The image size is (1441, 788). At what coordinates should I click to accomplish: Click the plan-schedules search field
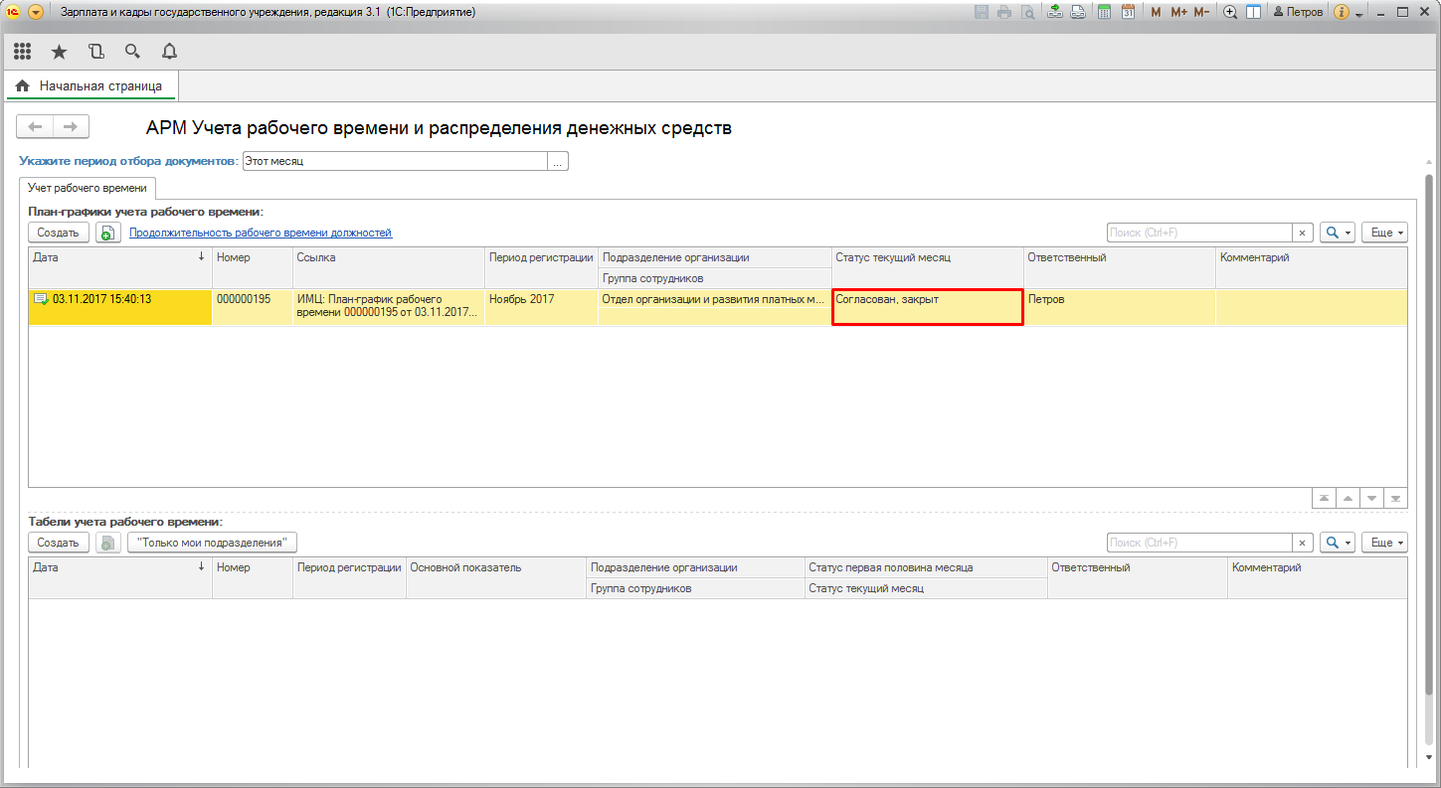(x=1199, y=233)
